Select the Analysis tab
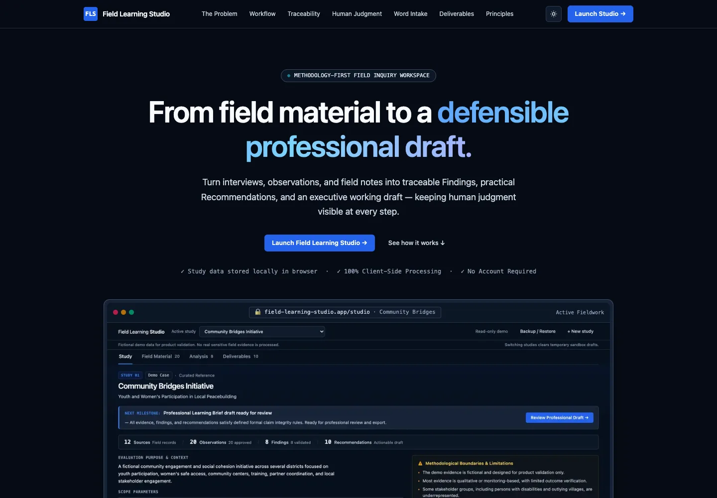The width and height of the screenshot is (717, 498). tap(201, 357)
